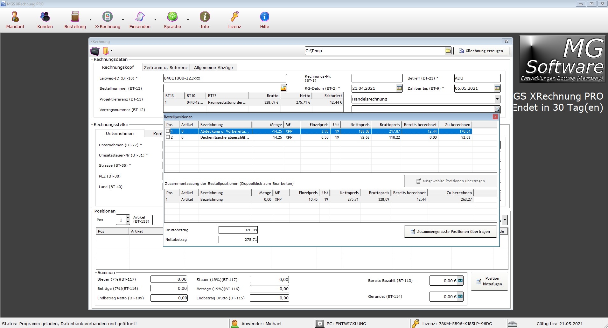Click the X-Rechnung toolbar icon
The width and height of the screenshot is (608, 328).
coord(108,17)
